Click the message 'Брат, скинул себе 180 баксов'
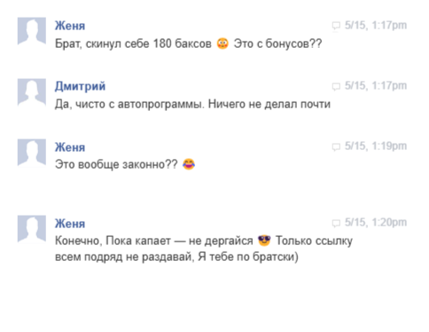The image size is (429, 332). 133,43
